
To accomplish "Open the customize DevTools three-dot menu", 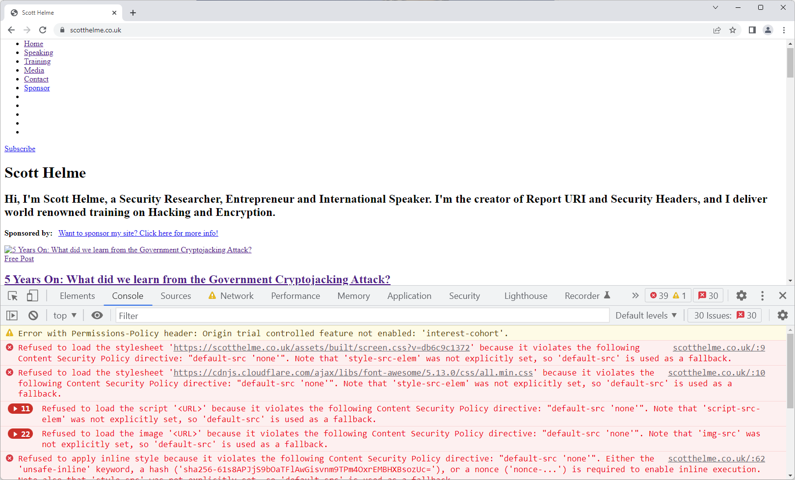I will click(x=762, y=295).
